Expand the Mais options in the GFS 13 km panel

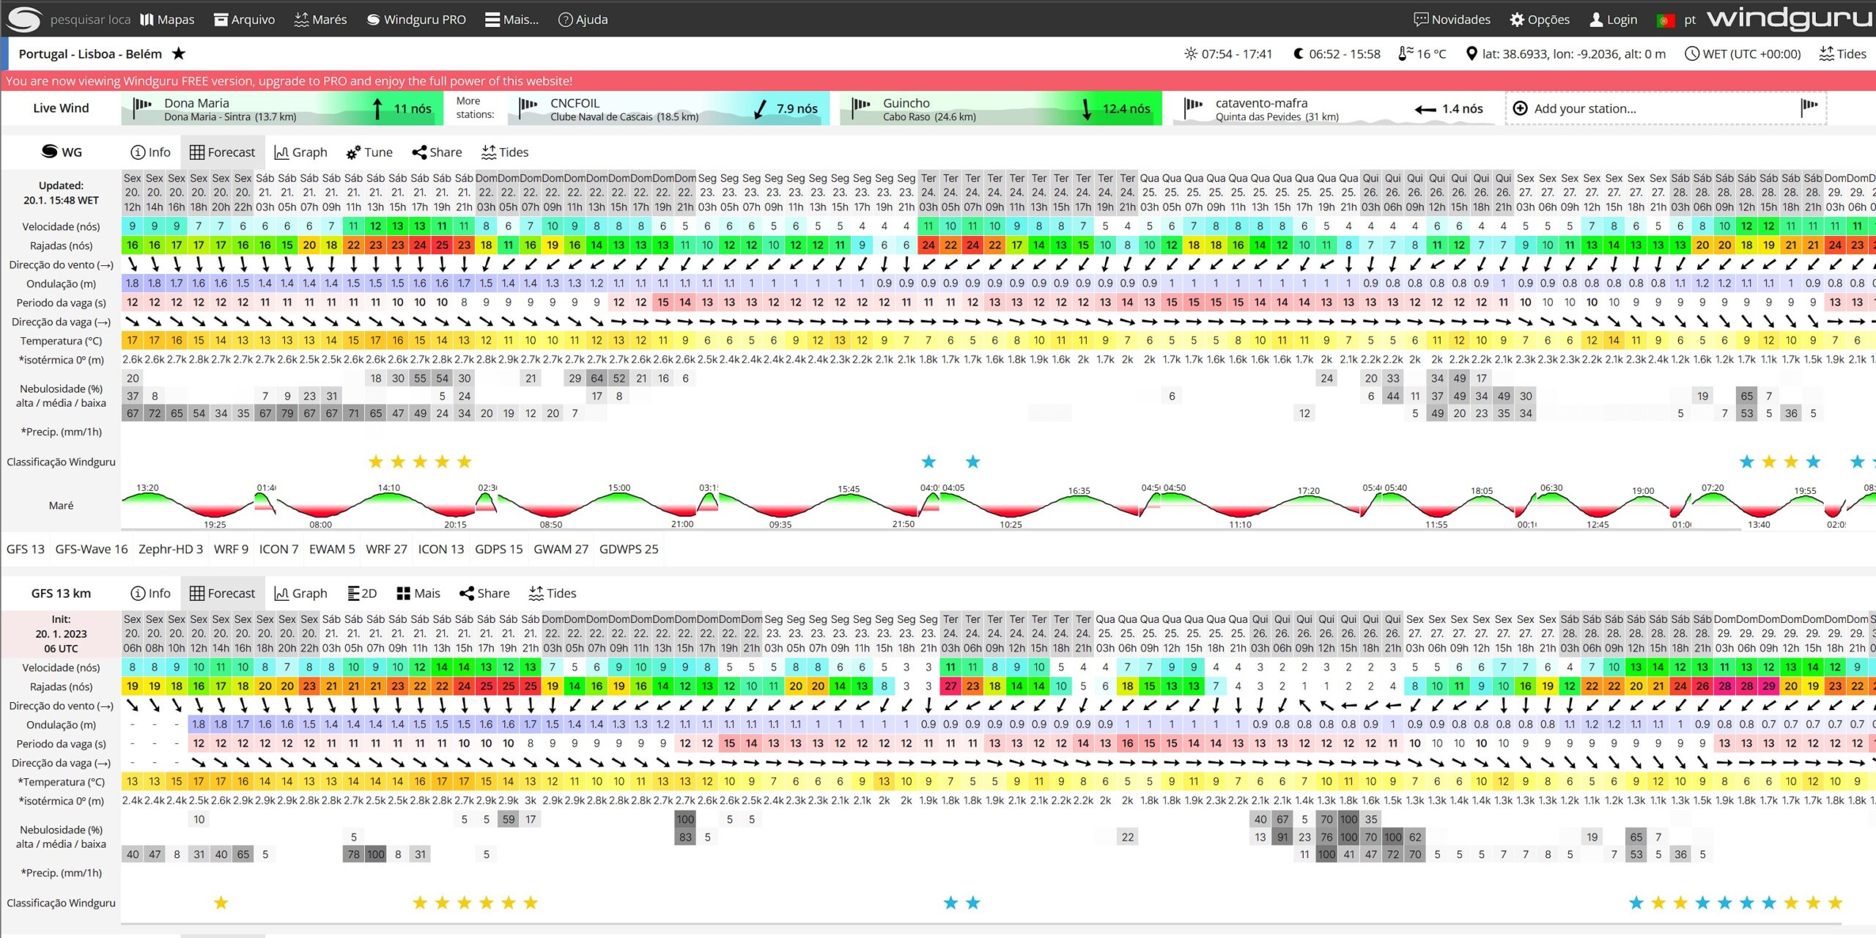(x=418, y=594)
